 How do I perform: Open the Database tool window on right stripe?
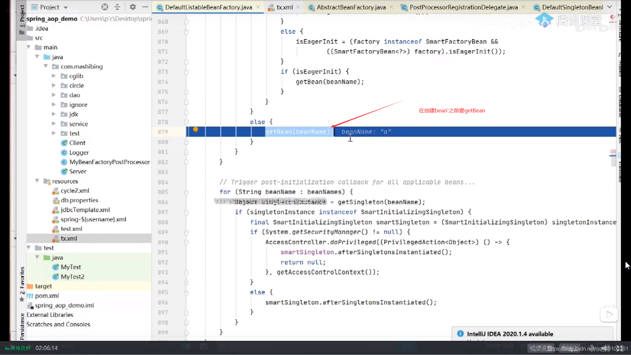click(619, 102)
